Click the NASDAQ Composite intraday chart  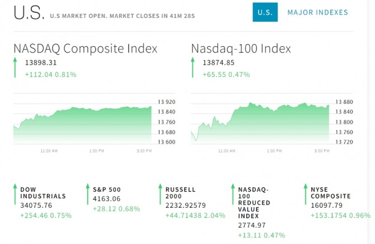83,124
